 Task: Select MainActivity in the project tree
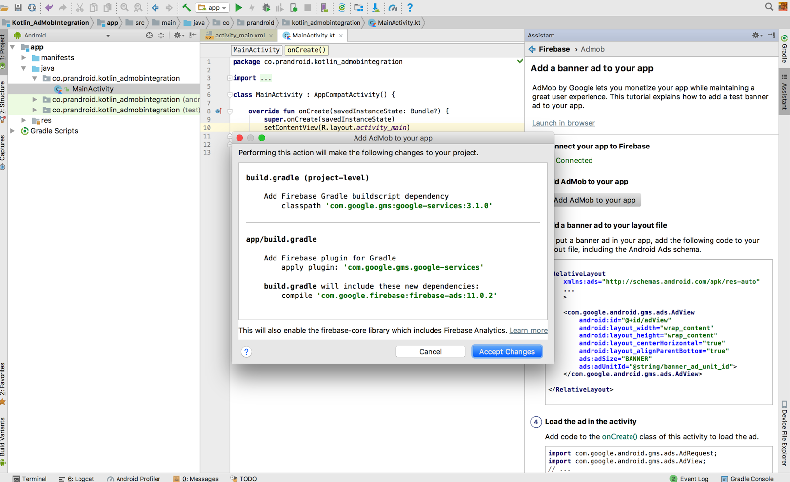click(92, 89)
